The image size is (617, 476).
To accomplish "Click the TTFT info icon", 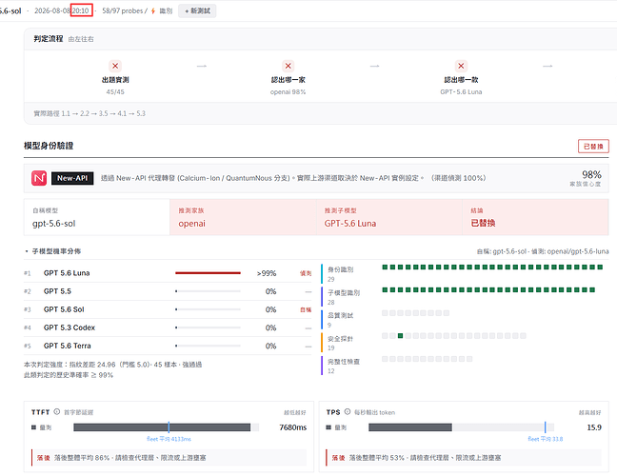I will tap(57, 412).
